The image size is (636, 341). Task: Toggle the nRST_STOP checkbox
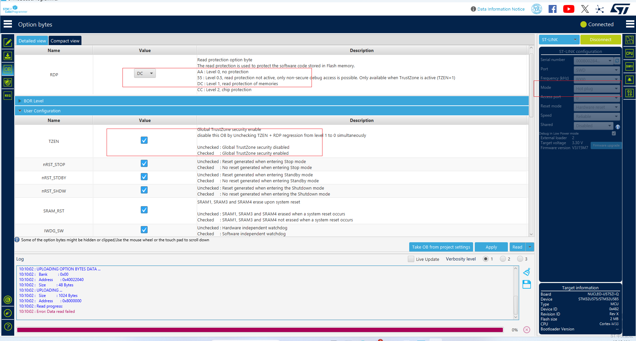tap(144, 163)
